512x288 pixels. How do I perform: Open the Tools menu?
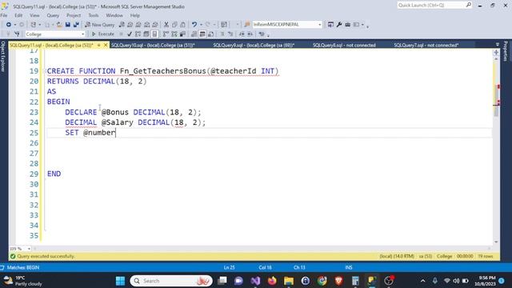tap(93, 15)
